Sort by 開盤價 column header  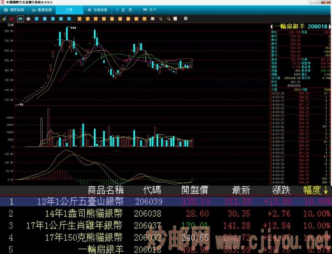[195, 190]
